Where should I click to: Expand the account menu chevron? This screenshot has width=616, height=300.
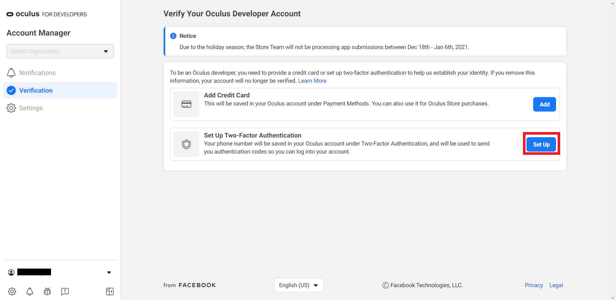[x=109, y=272]
